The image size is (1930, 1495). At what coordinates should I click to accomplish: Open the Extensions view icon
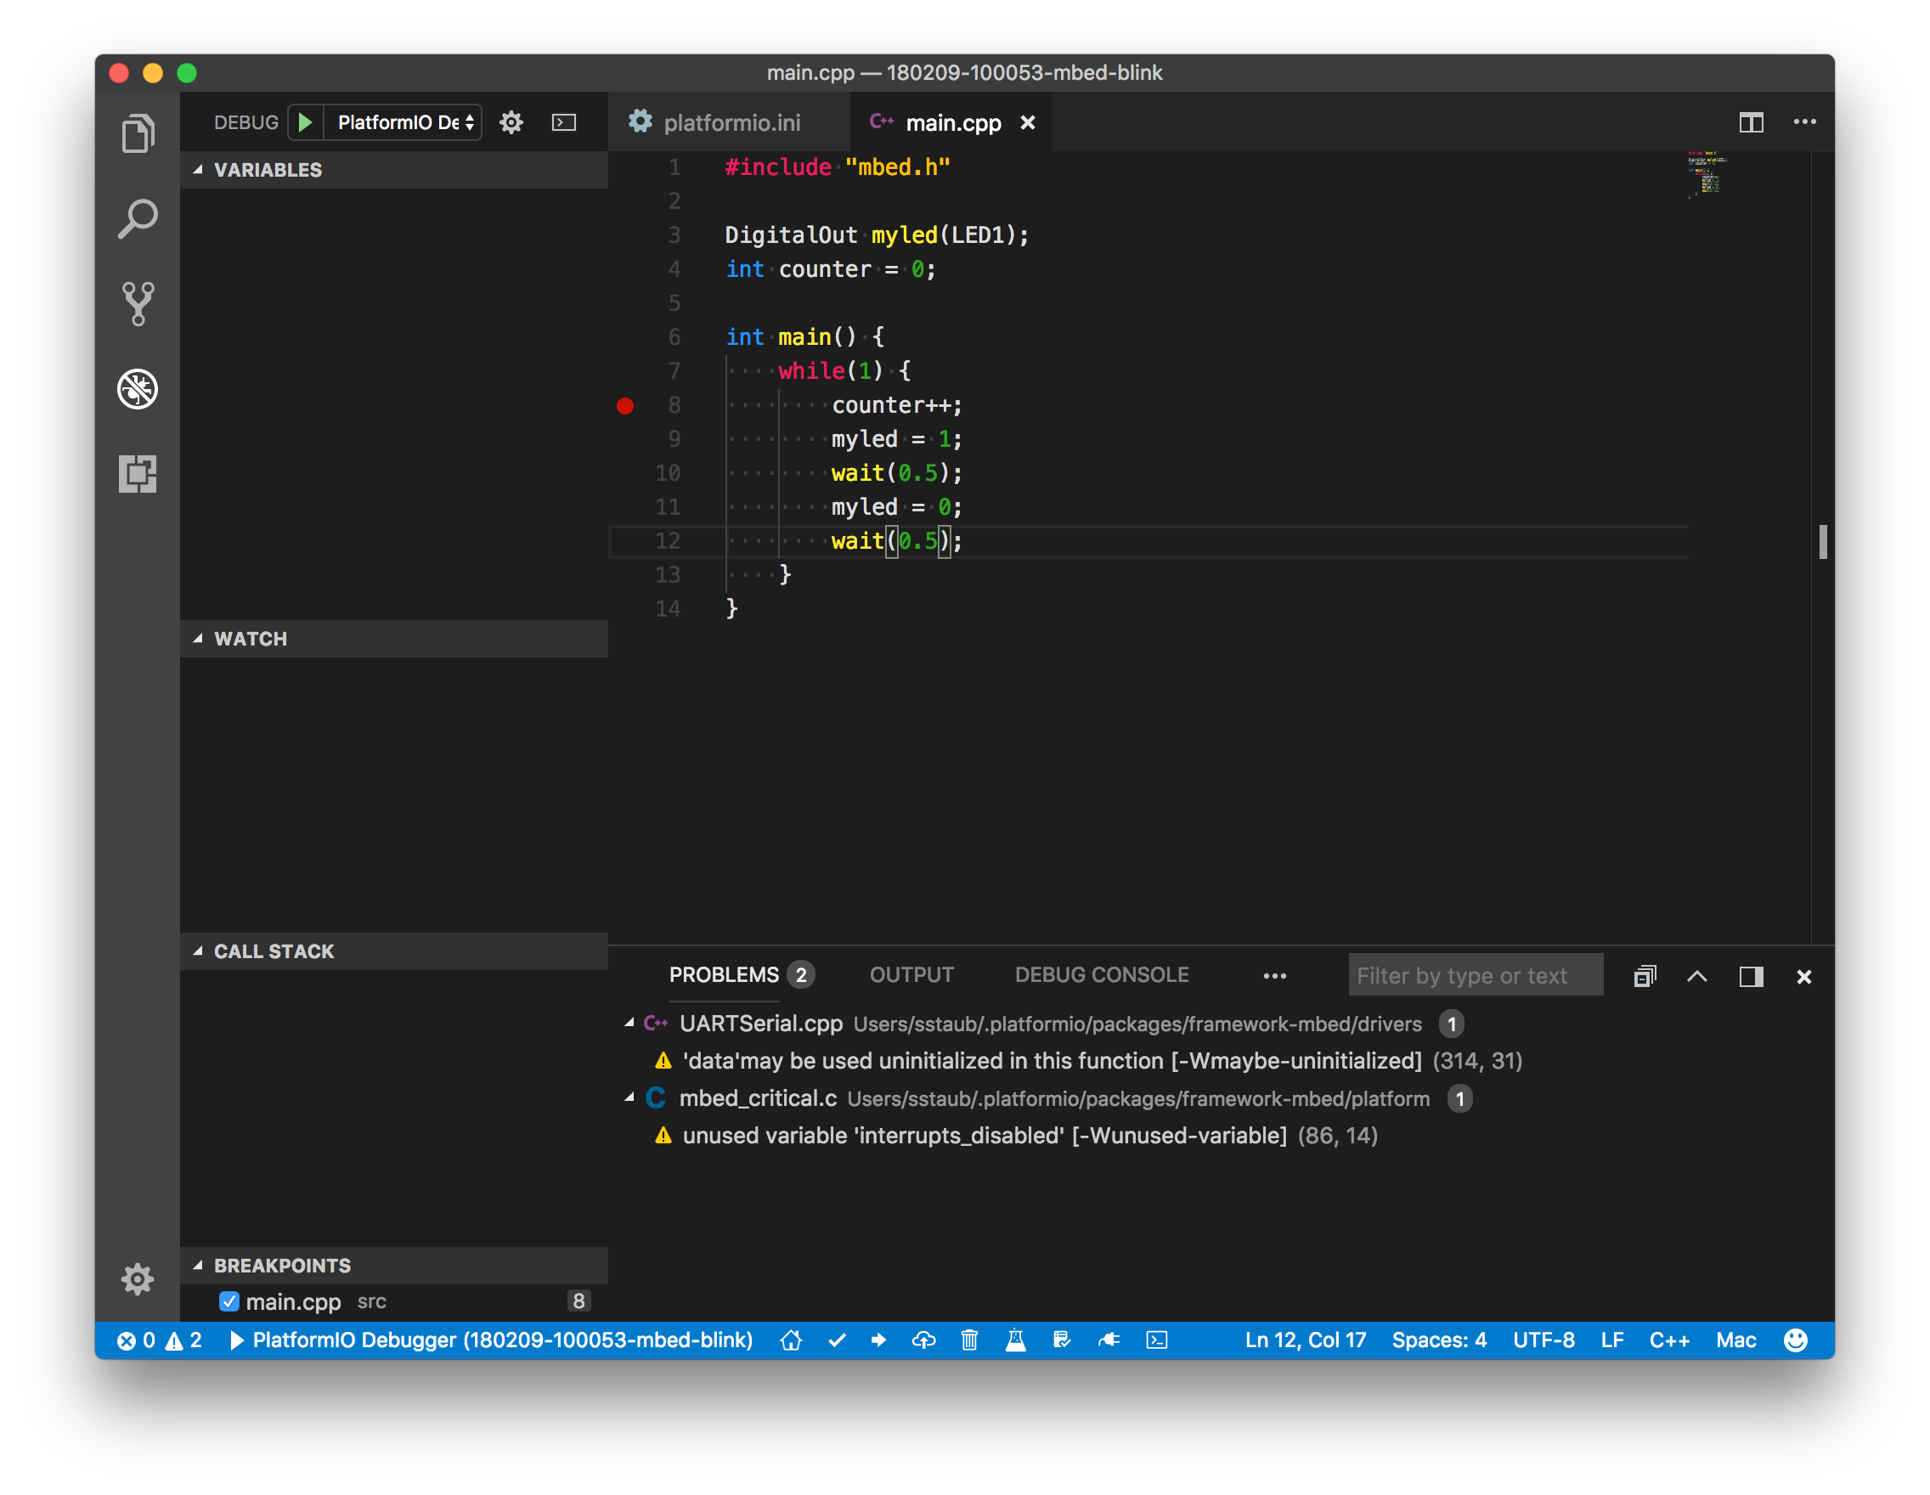click(137, 474)
